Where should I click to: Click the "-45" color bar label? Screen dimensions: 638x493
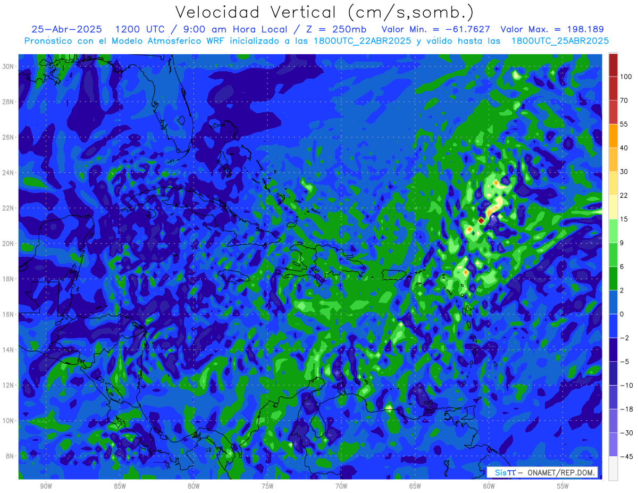point(626,456)
